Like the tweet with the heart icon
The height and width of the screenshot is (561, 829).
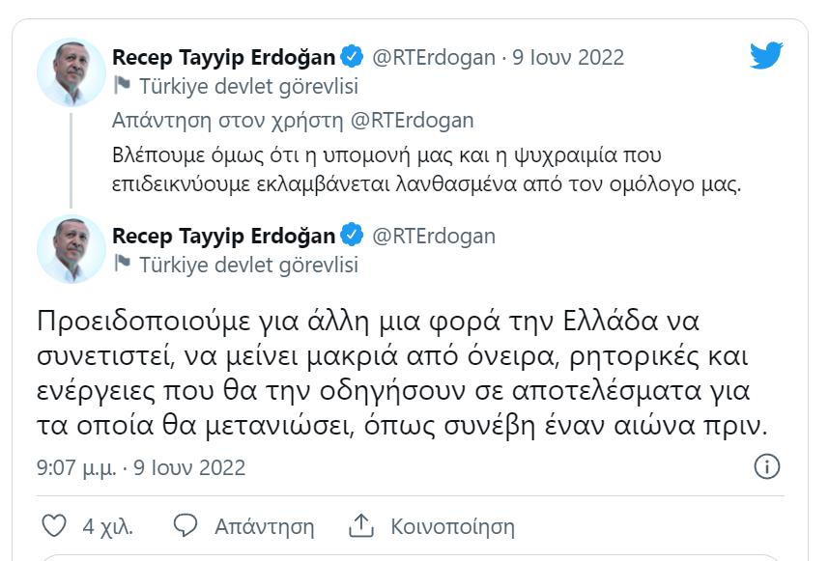click(x=55, y=526)
